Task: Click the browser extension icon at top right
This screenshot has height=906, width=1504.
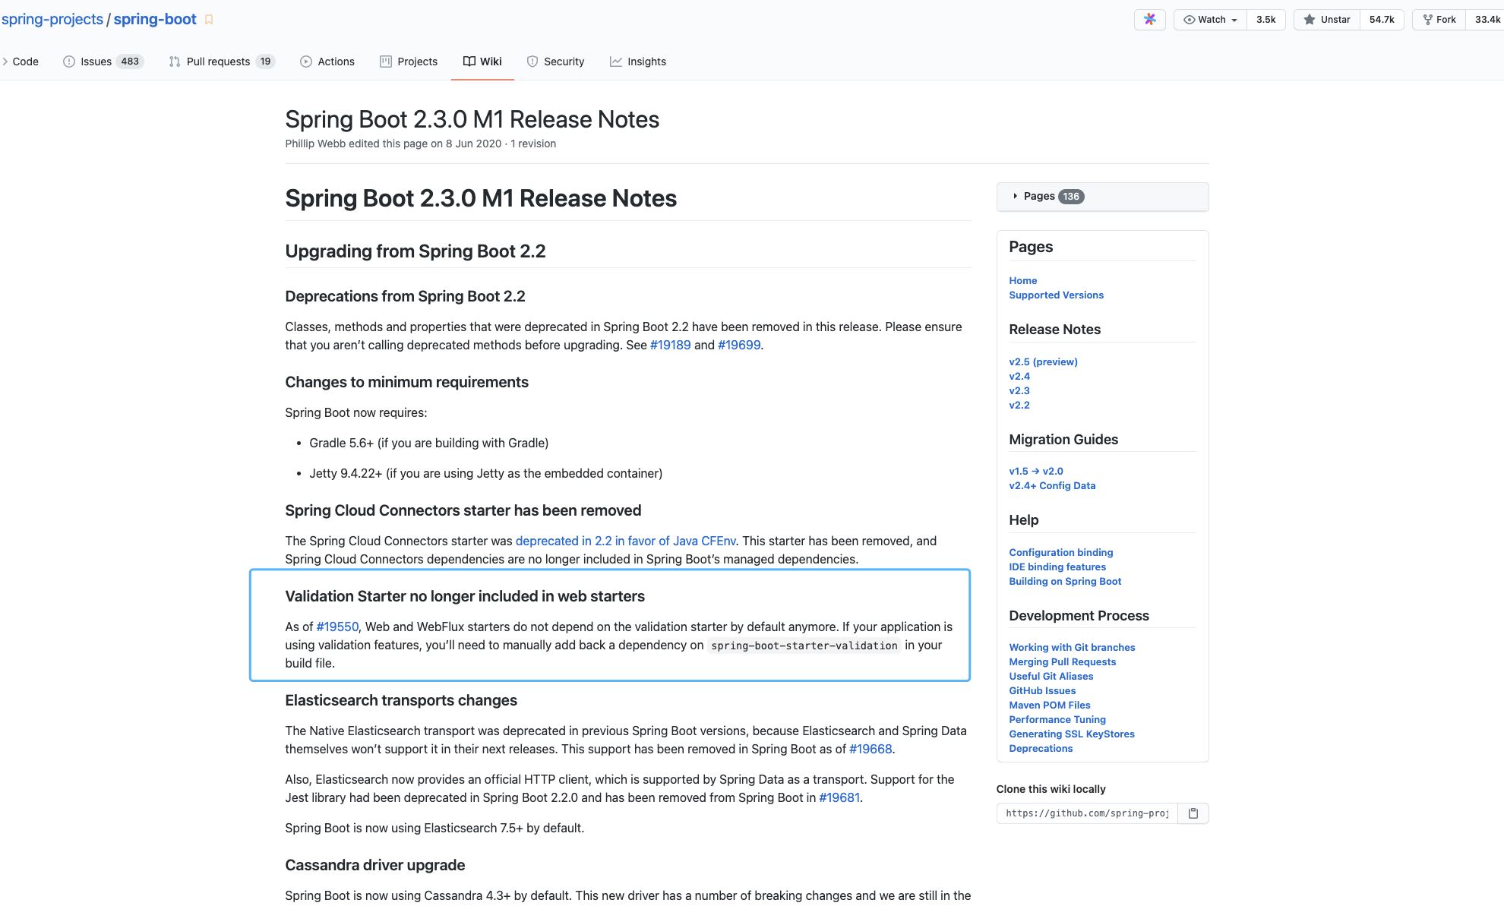Action: [x=1150, y=19]
